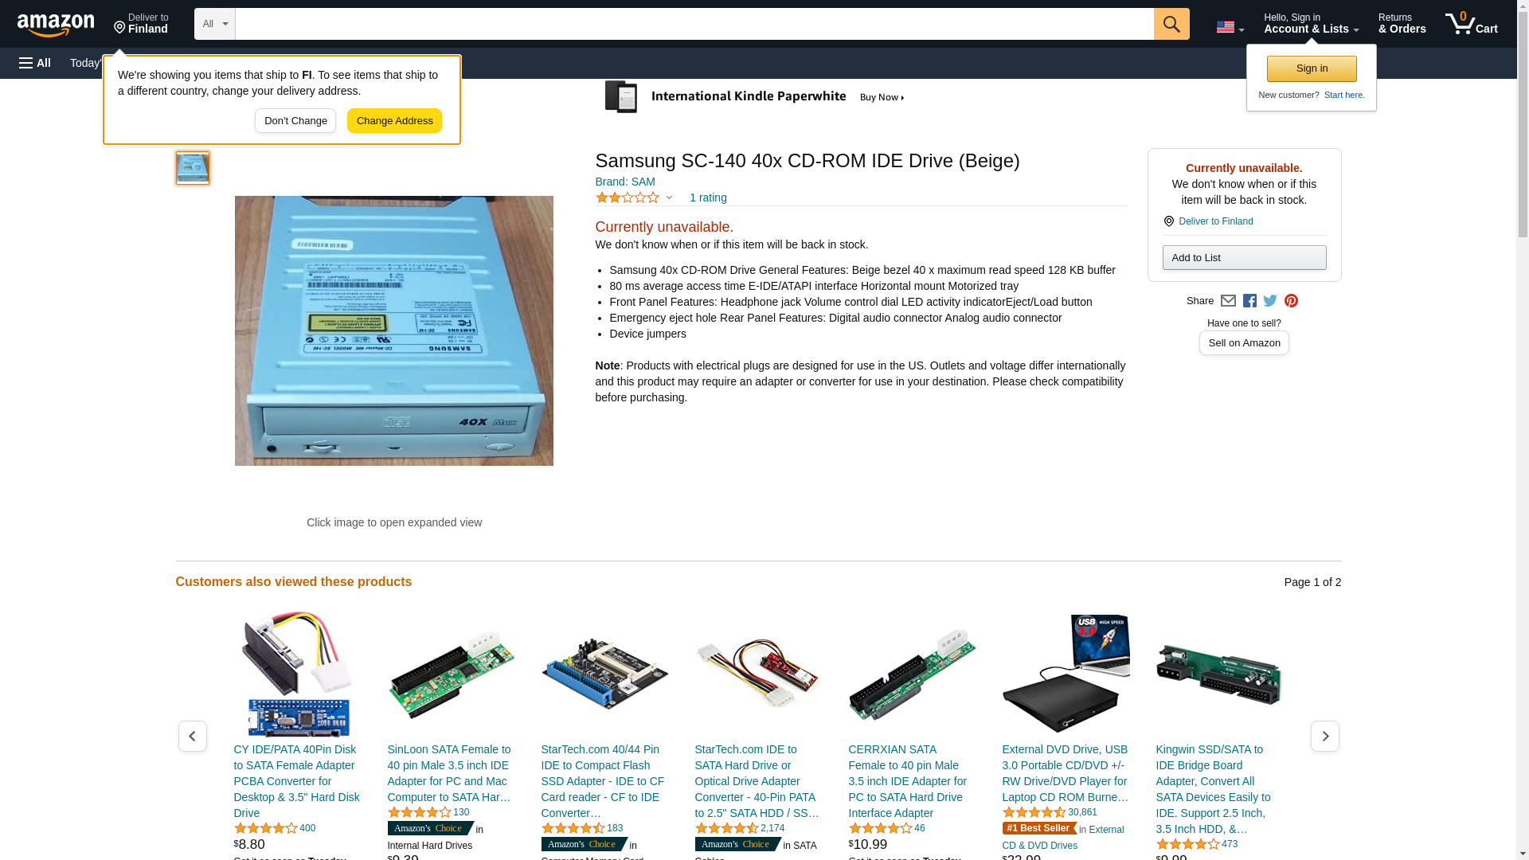Screen dimensions: 1529x860
Task: Open the shopping cart icon
Action: pyautogui.click(x=1471, y=24)
